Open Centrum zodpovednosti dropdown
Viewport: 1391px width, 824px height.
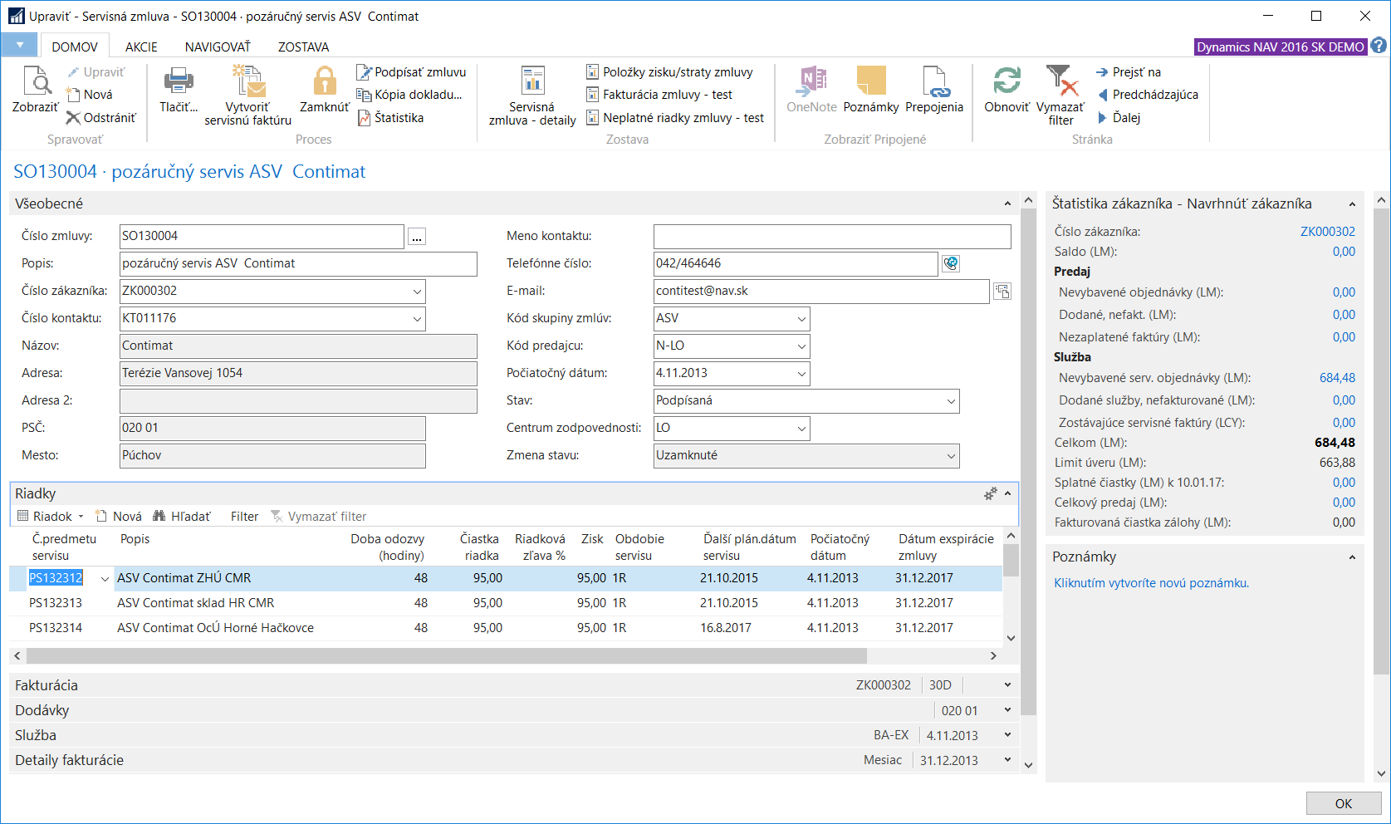pos(801,429)
